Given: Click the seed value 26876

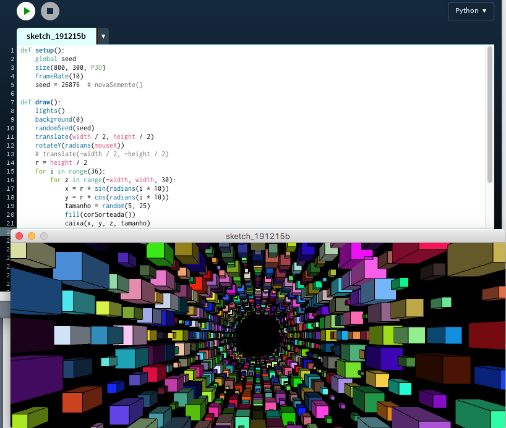Looking at the screenshot, I should click(71, 85).
